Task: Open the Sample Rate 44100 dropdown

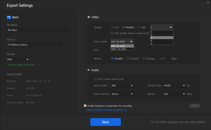Action: (x=174, y=86)
